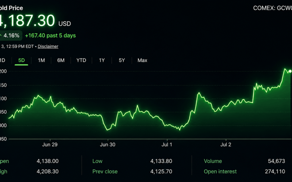Open the Disclaimer link
Screen dimensions: 292x182
click(48, 47)
